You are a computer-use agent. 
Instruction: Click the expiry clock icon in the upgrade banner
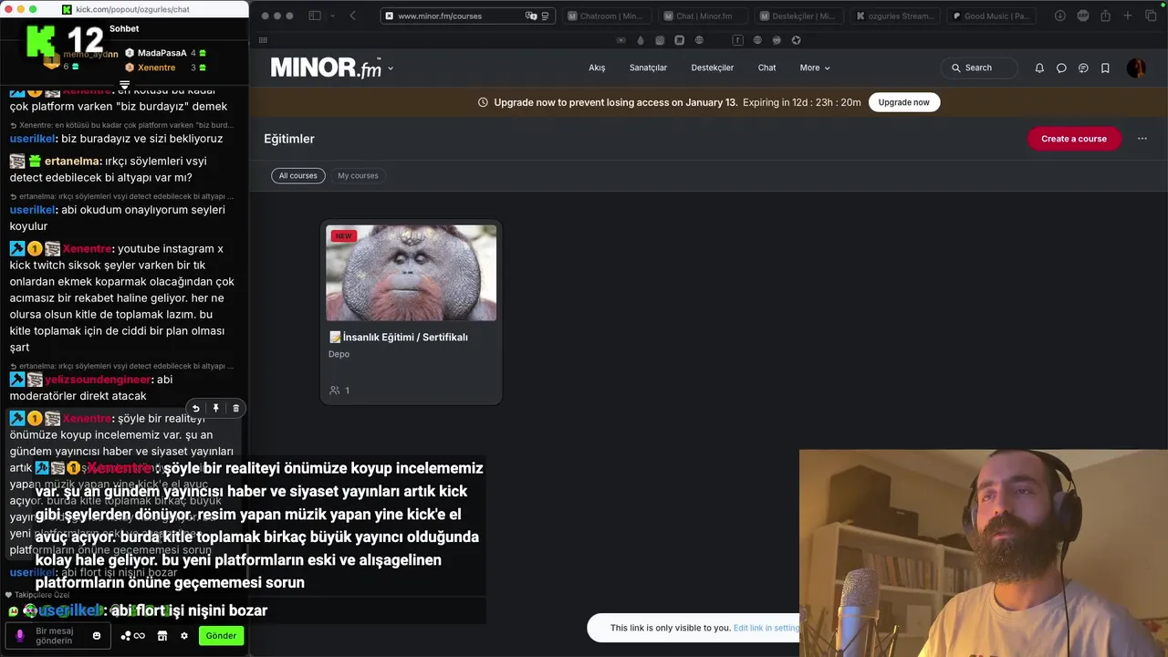tap(483, 102)
